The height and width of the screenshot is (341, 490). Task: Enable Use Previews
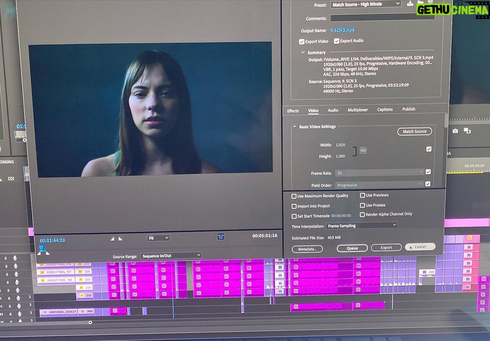[363, 195]
